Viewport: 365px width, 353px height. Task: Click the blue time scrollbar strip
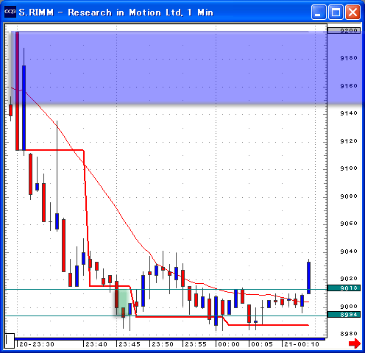pos(170,339)
